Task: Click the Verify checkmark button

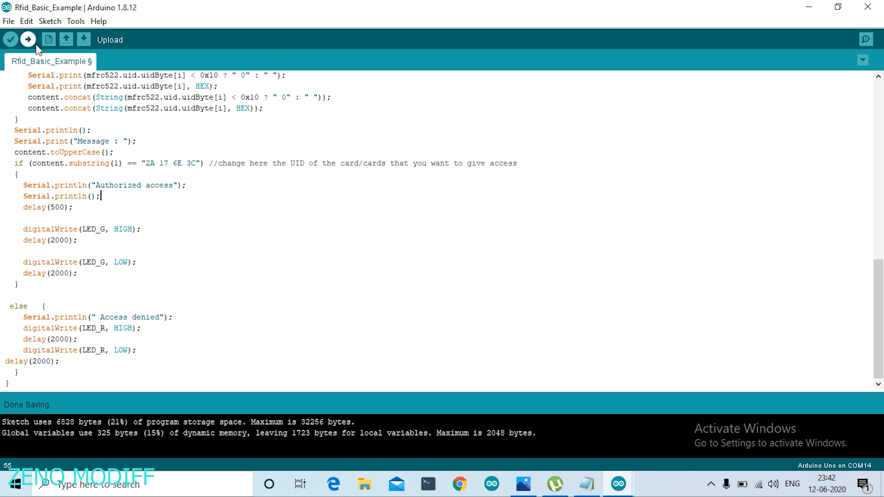Action: point(11,40)
